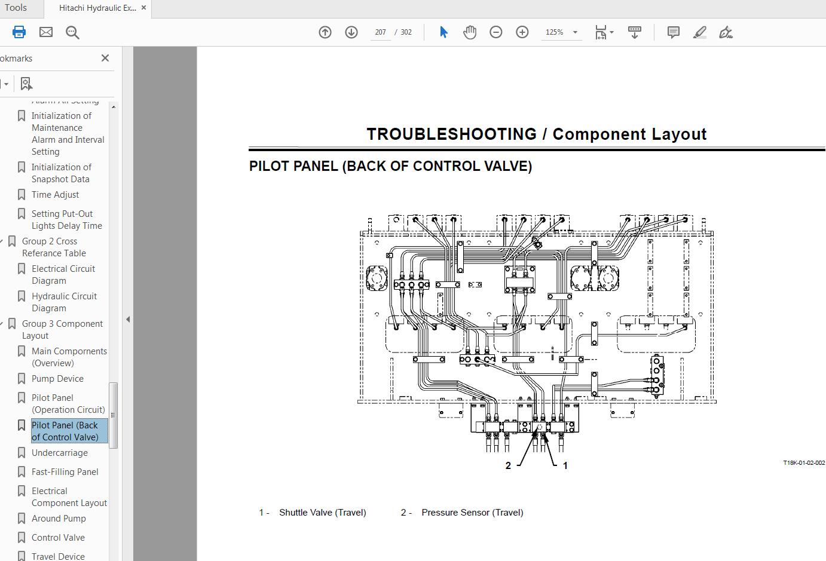The width and height of the screenshot is (826, 561).
Task: Select the Highlight text pen tool
Action: coord(700,32)
